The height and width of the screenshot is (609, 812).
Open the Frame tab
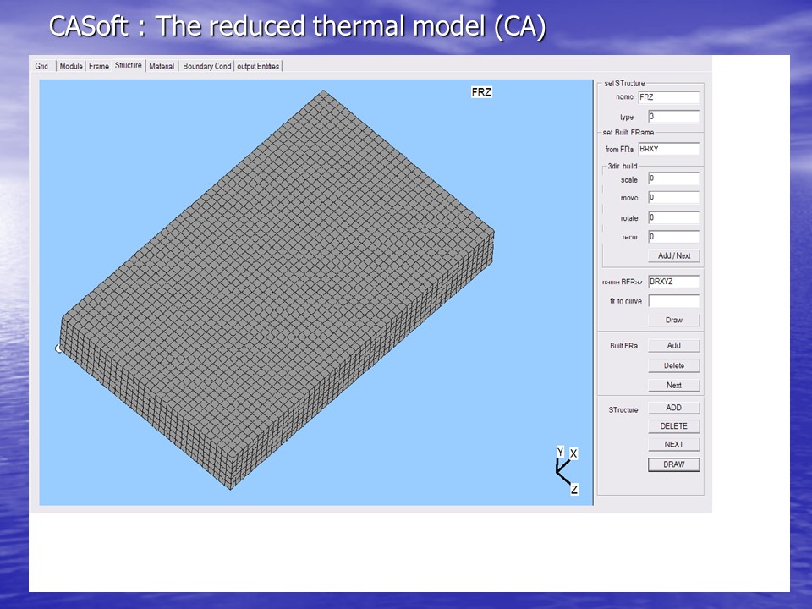[x=99, y=66]
